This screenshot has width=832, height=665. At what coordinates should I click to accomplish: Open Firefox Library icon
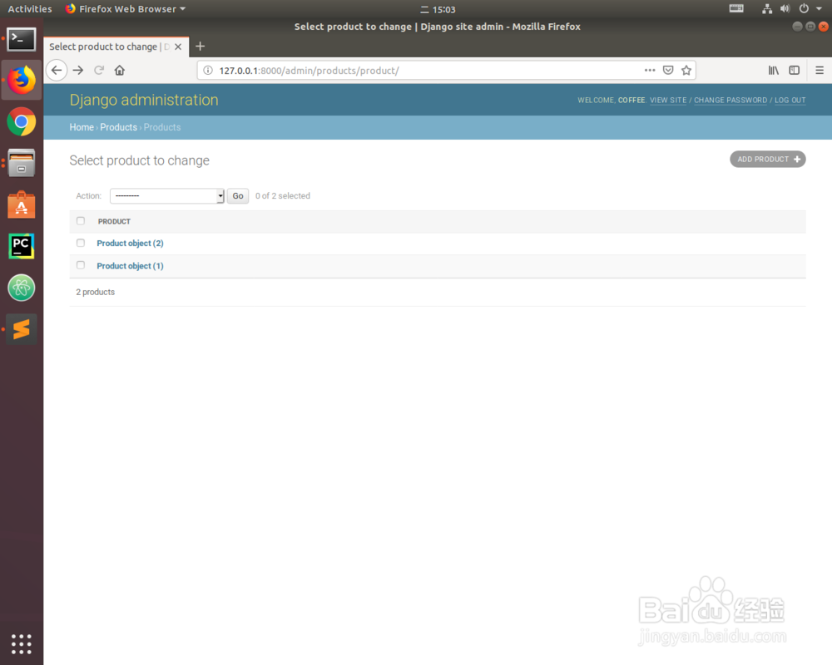[774, 70]
